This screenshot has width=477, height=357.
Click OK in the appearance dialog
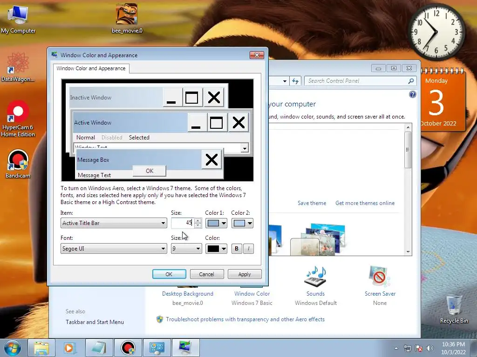tap(169, 274)
